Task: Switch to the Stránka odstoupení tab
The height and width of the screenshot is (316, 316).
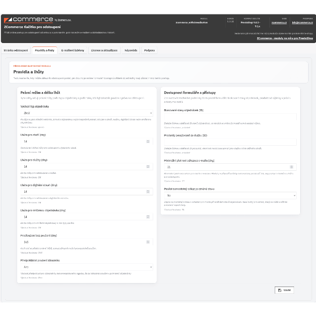Action: (16, 50)
